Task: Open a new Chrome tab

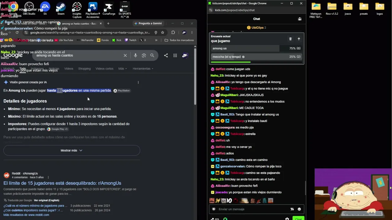Action: click(x=108, y=23)
